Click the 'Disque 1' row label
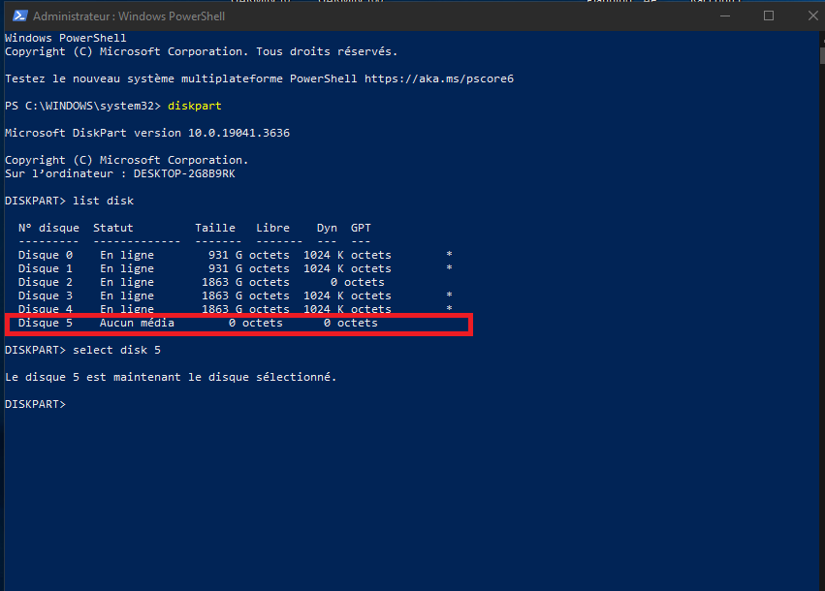Viewport: 825px width, 591px height. coord(46,268)
